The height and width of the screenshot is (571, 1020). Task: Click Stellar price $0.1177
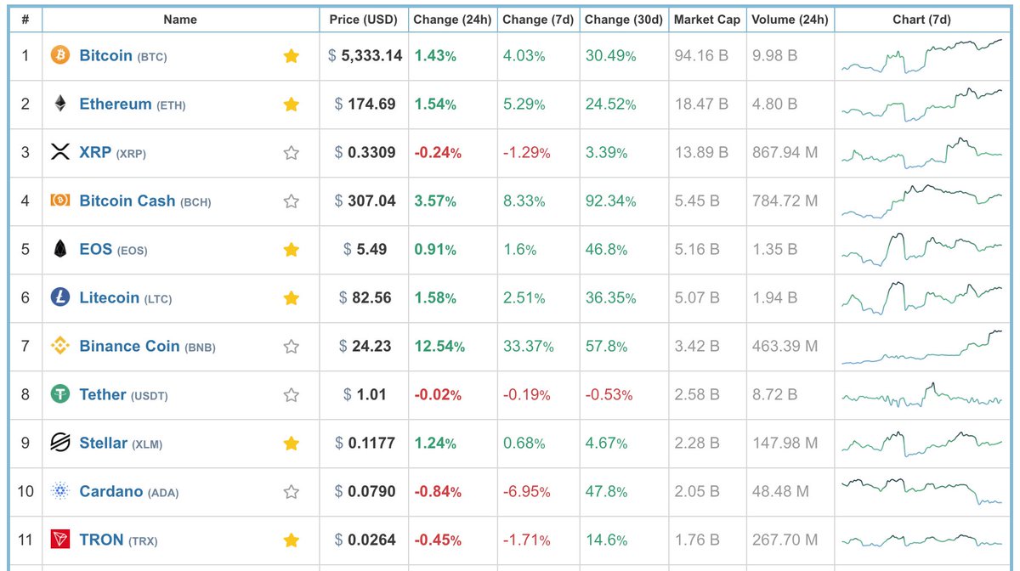click(x=365, y=444)
